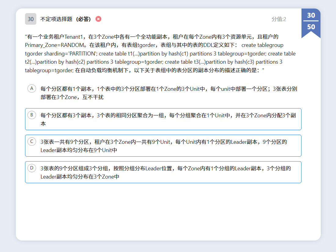Screen dimensions: 336x252
Task: Click the number 30 on the blue bookmark ribbon
Action: [311, 15]
